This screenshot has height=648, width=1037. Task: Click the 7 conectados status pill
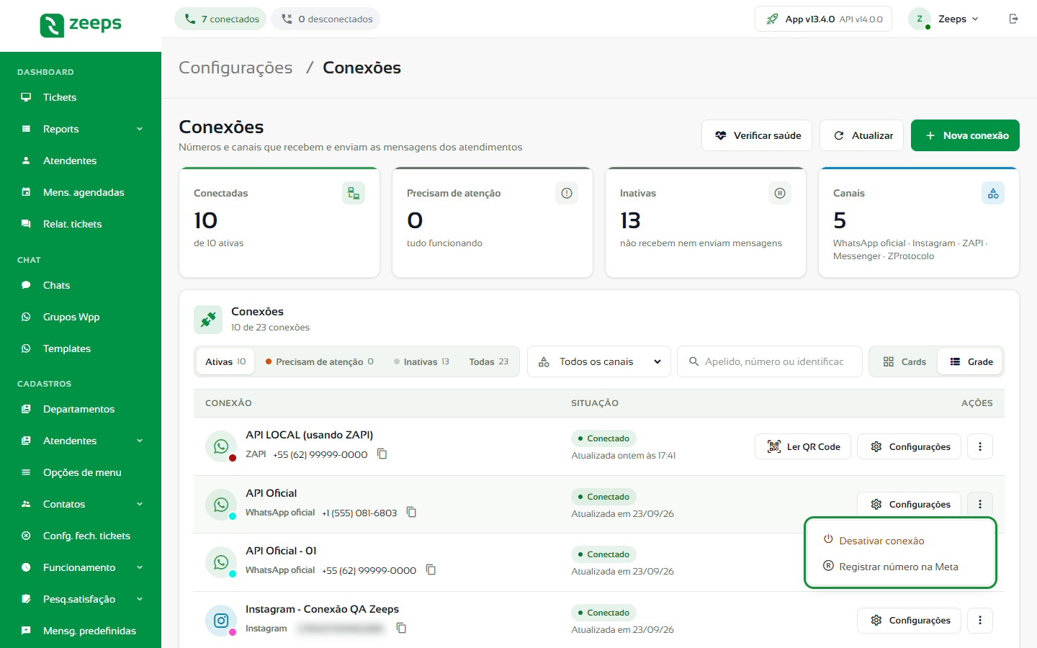(220, 19)
